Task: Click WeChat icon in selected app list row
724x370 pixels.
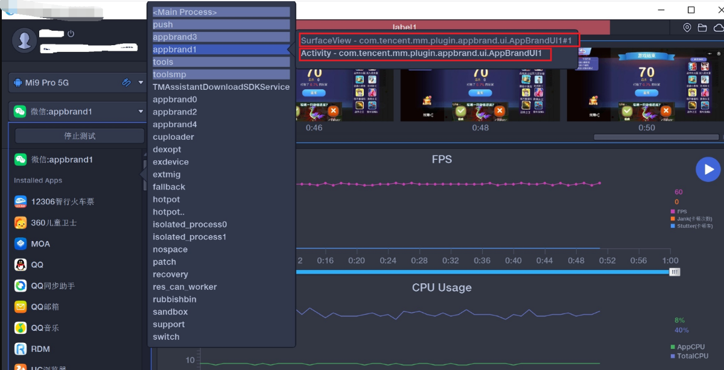Action: click(21, 160)
